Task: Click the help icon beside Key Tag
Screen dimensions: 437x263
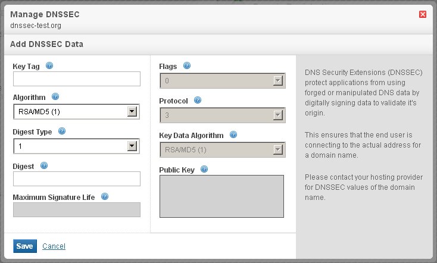Action: (49, 65)
